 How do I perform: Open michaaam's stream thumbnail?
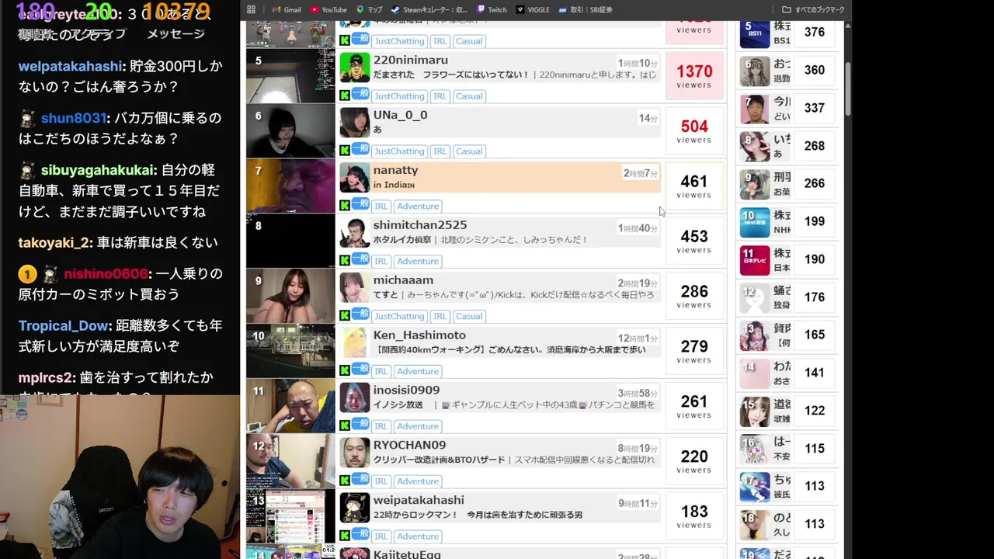click(x=290, y=296)
